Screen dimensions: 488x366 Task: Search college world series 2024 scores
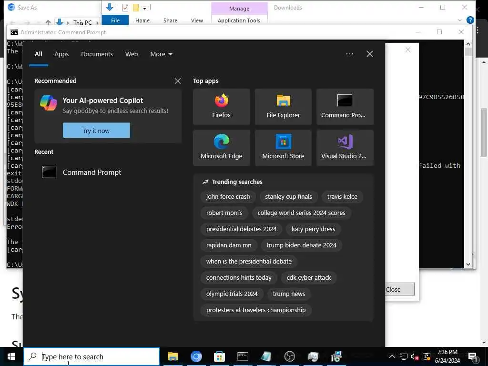point(301,213)
